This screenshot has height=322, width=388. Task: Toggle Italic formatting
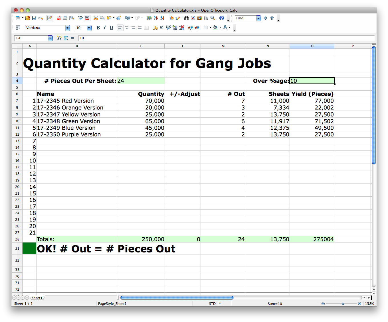click(105, 28)
